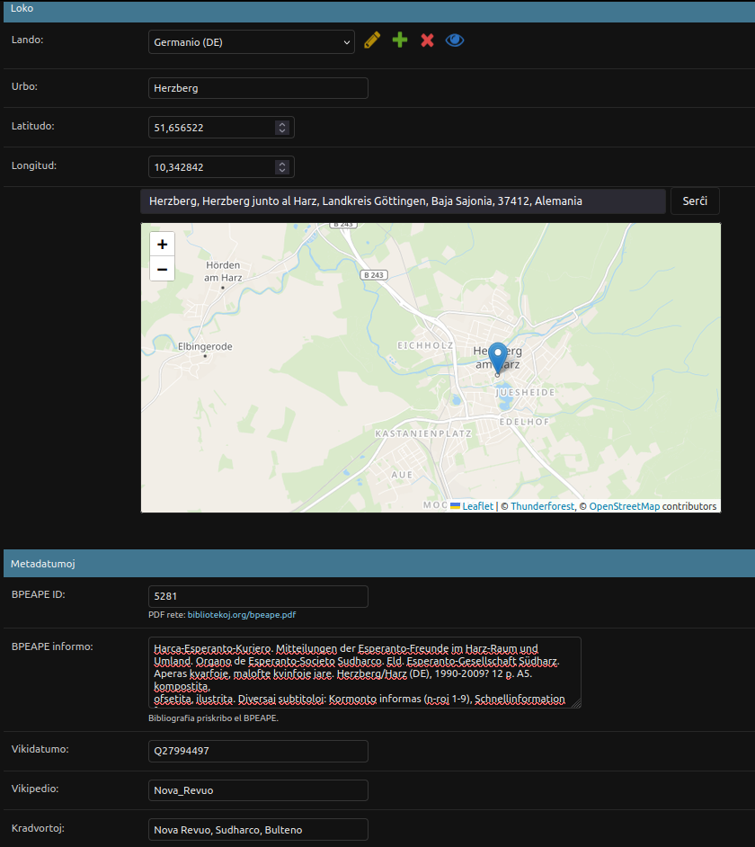Click the Longitud number field
The image size is (755, 847).
pyautogui.click(x=221, y=167)
